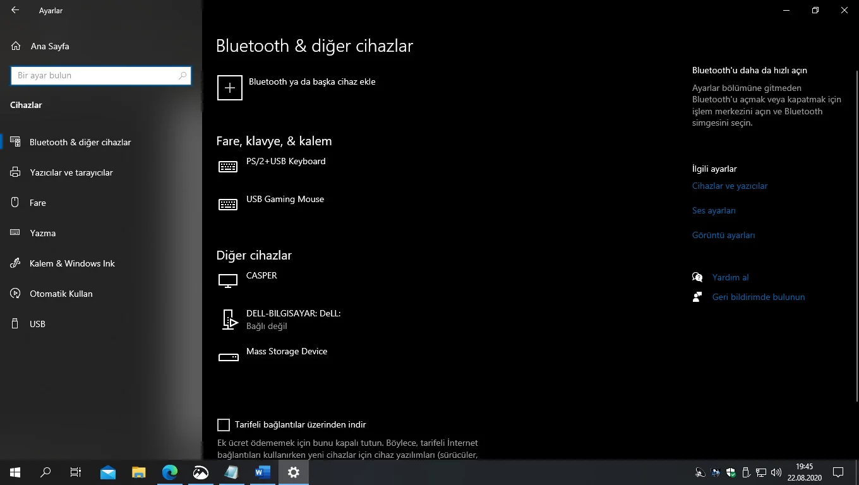The height and width of the screenshot is (485, 859).
Task: Click search magnifier icon in settings search box
Action: pyautogui.click(x=183, y=76)
